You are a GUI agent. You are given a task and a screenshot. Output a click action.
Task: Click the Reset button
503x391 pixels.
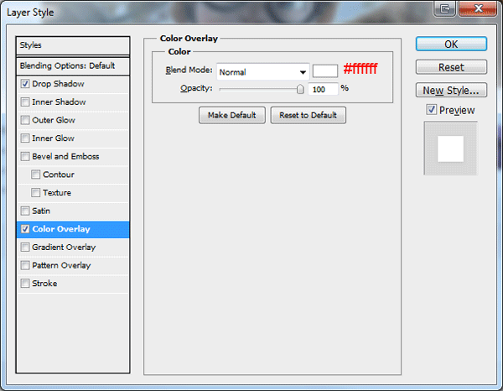click(x=451, y=67)
